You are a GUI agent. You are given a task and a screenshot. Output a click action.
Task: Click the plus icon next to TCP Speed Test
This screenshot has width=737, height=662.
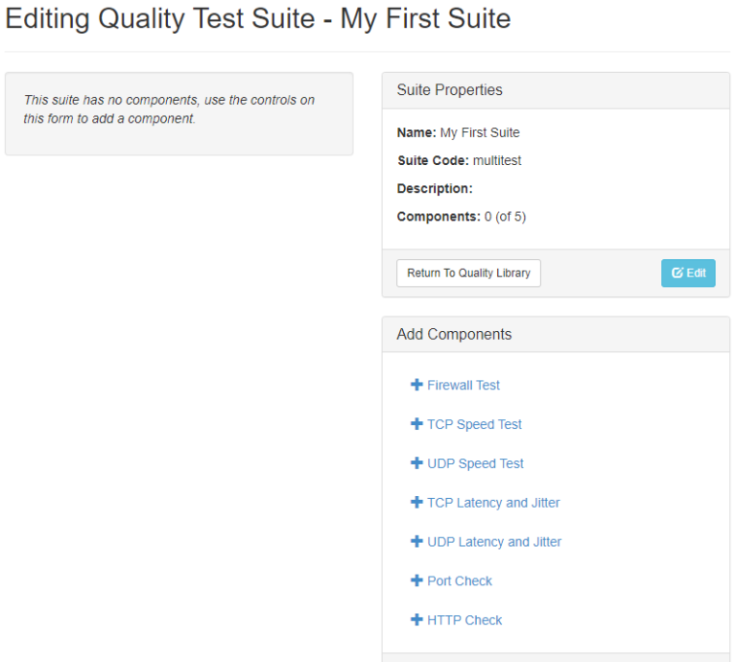[x=416, y=424]
